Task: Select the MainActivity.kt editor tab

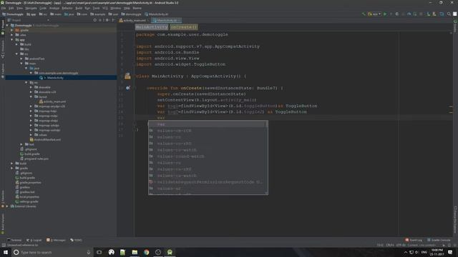Action: coord(166,21)
